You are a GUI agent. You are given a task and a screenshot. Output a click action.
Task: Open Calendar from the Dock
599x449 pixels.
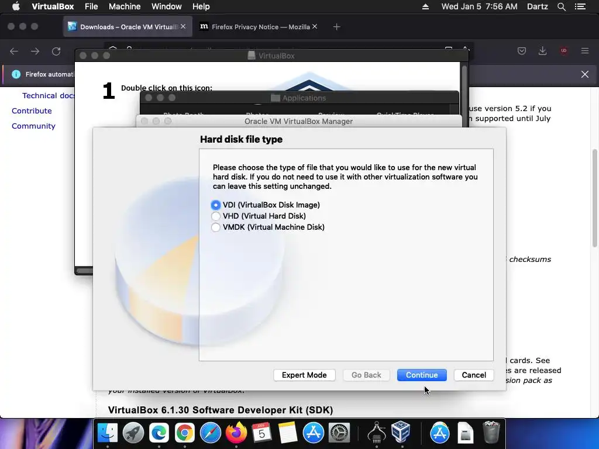[261, 433]
